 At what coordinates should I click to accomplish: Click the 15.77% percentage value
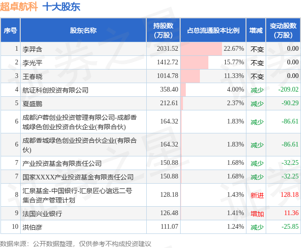(234, 62)
